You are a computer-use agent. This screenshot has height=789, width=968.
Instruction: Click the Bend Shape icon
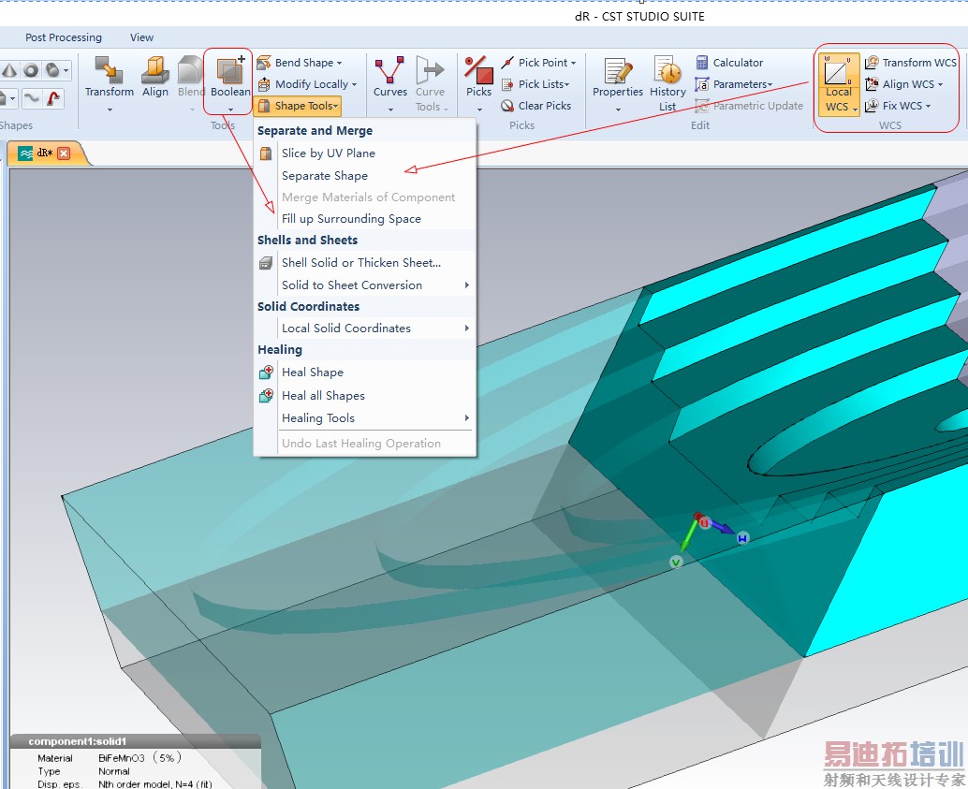point(264,63)
